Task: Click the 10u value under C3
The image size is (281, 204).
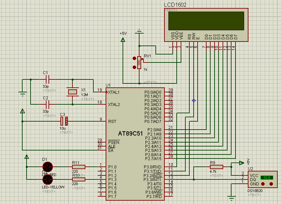Action: [x=62, y=128]
